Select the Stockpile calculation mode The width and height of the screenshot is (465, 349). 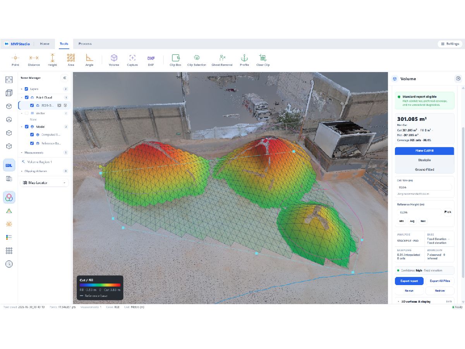(424, 160)
